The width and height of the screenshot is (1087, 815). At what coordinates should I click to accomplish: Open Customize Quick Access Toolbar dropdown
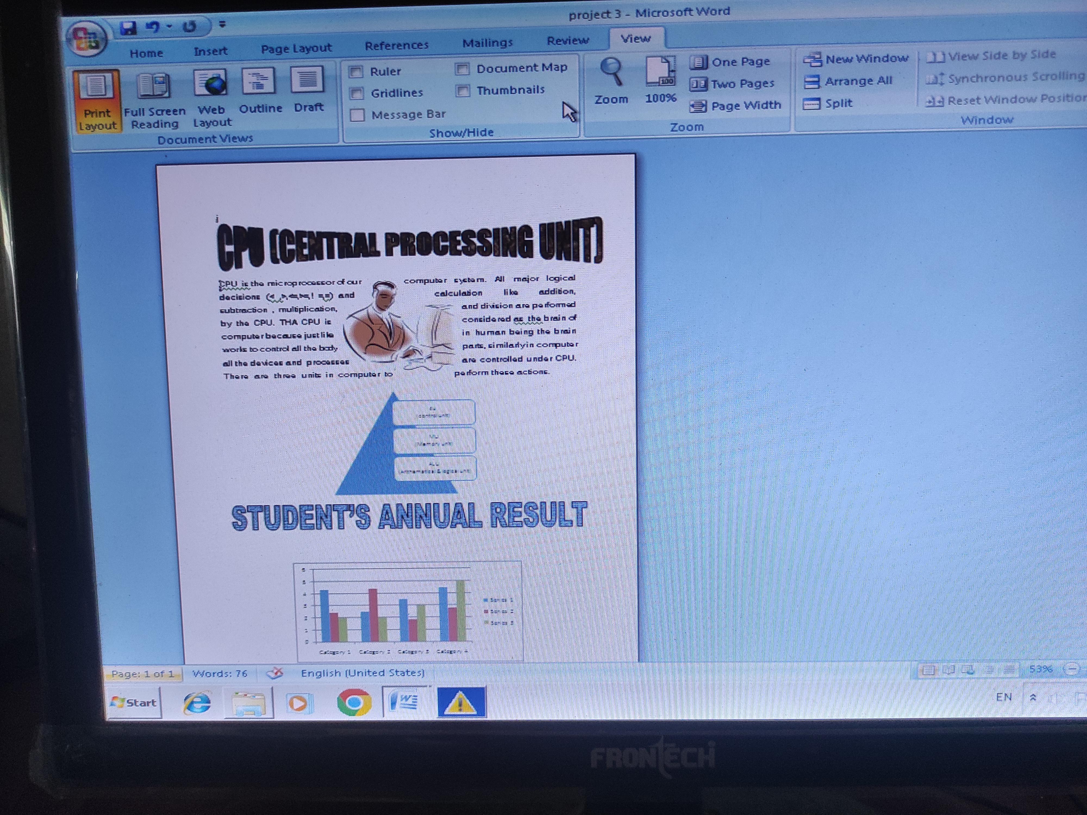[222, 24]
